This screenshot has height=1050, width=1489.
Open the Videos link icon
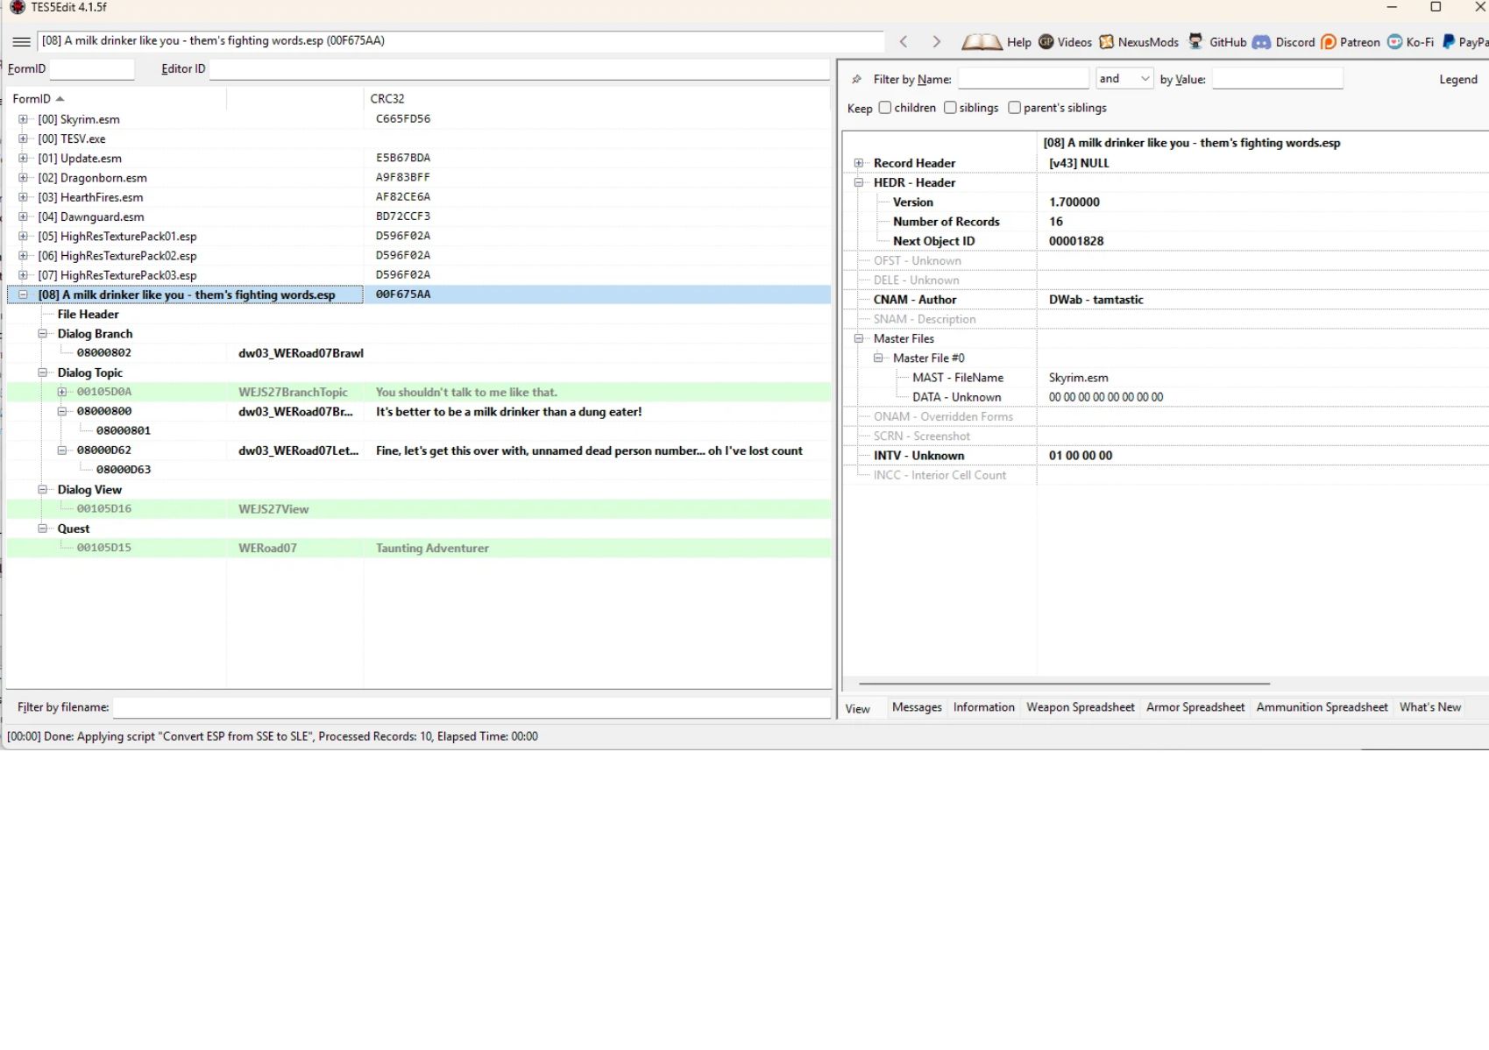(x=1046, y=41)
